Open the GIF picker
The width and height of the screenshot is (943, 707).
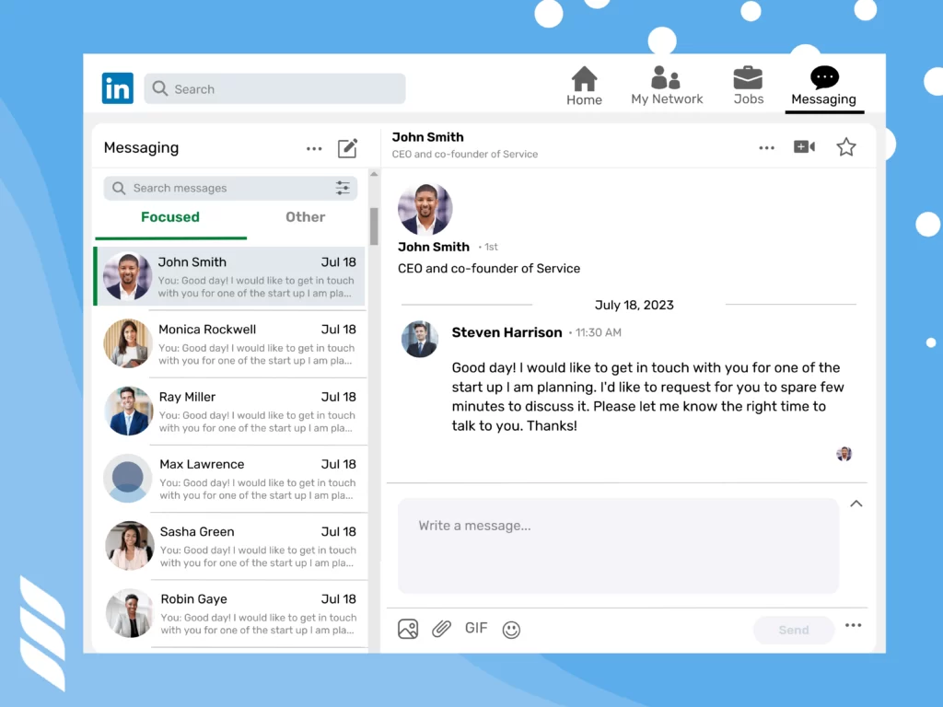click(x=476, y=628)
